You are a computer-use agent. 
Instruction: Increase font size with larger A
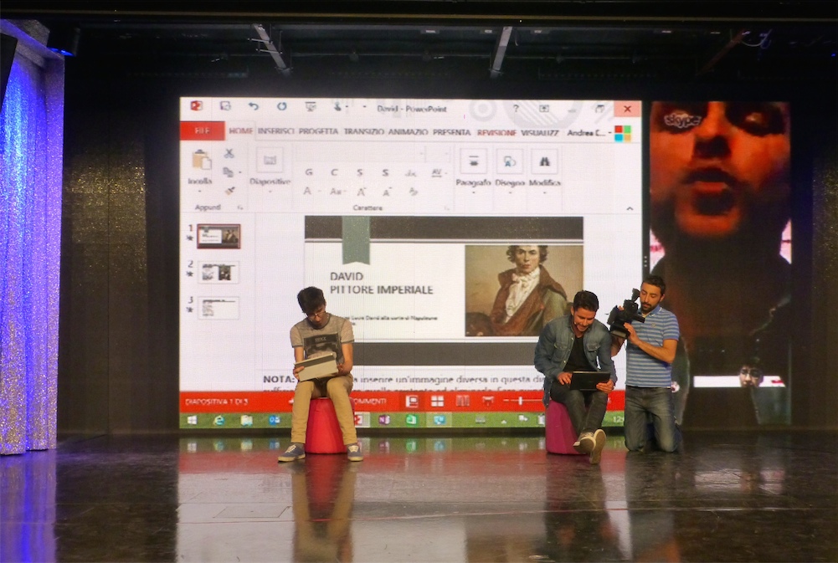coord(362,192)
